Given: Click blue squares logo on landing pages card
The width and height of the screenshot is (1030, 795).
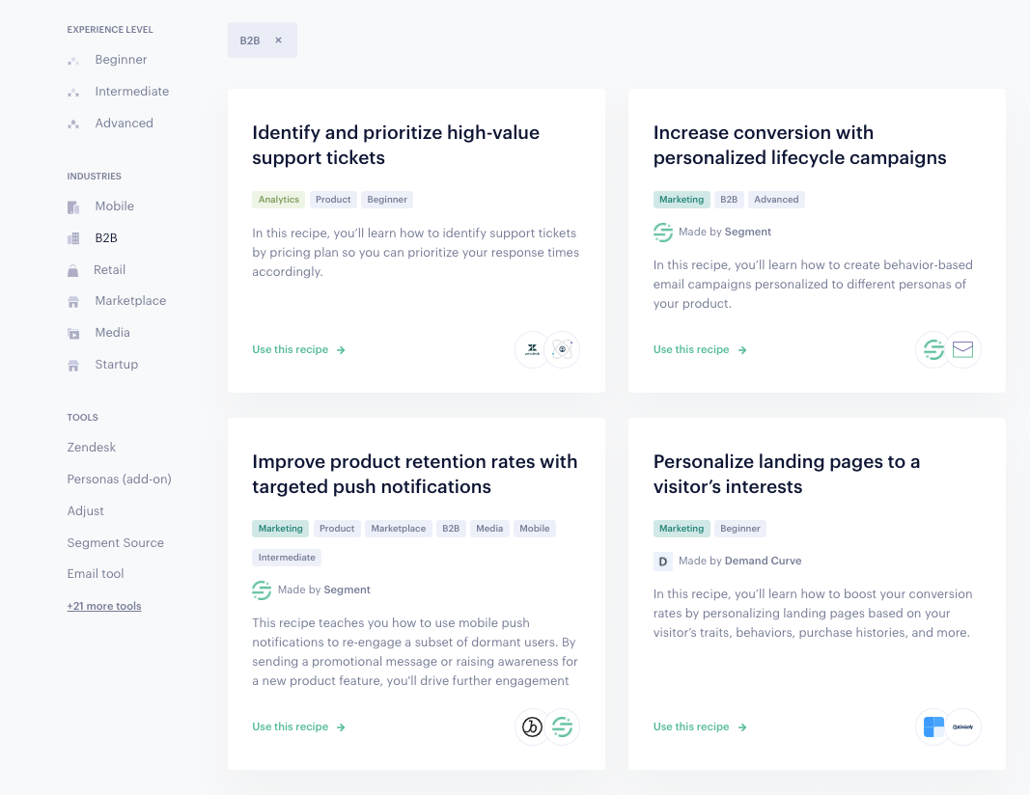Looking at the screenshot, I should click(933, 726).
